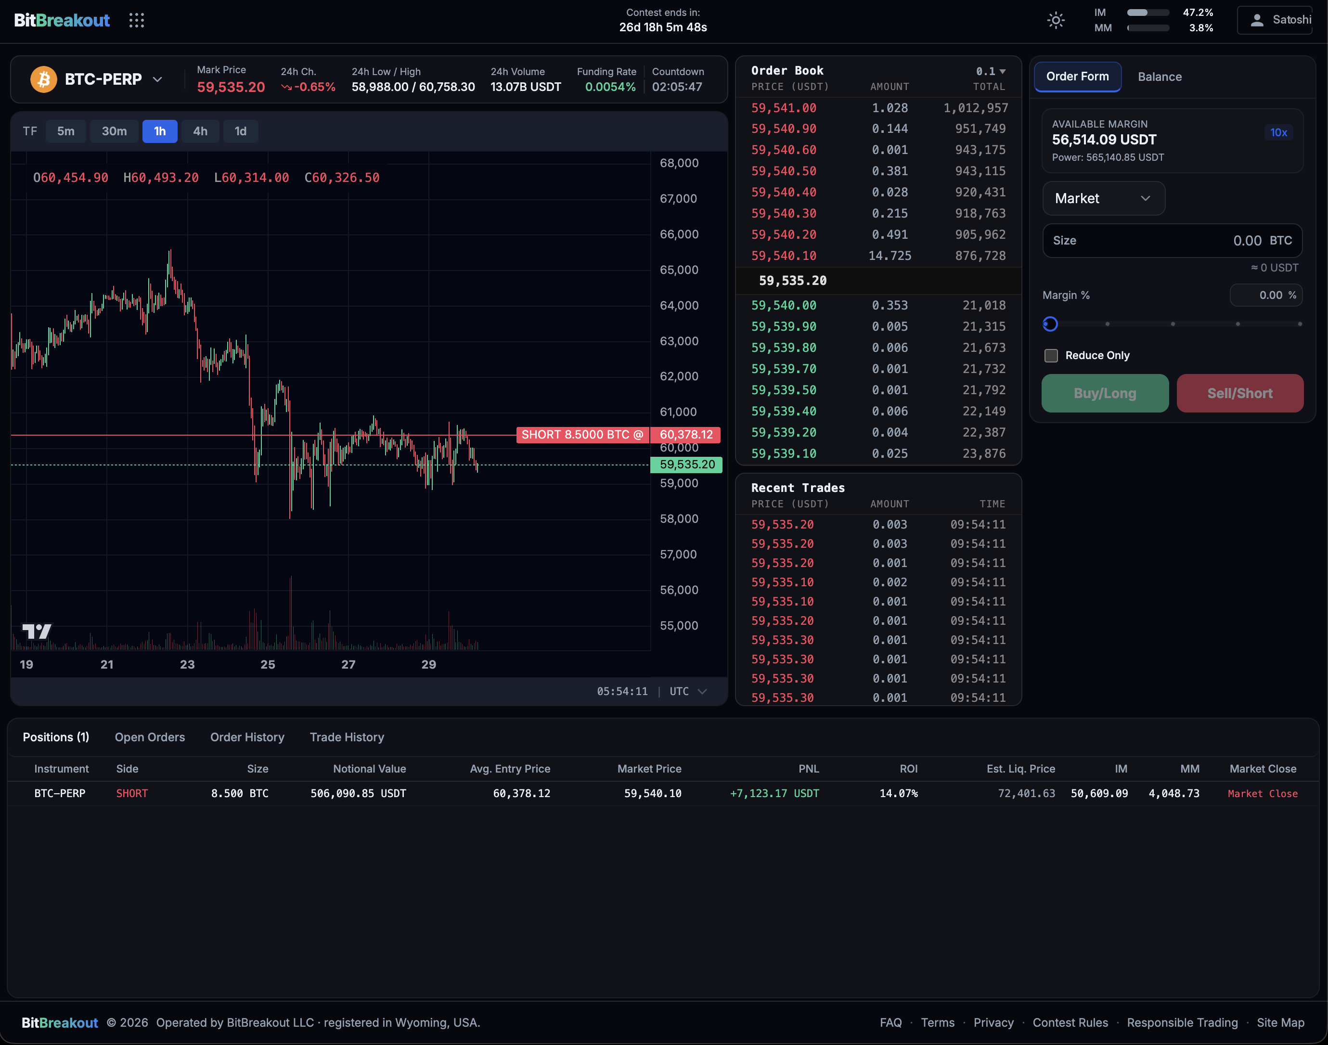Click the 72,401.63 liquidation price

[x=1026, y=794]
